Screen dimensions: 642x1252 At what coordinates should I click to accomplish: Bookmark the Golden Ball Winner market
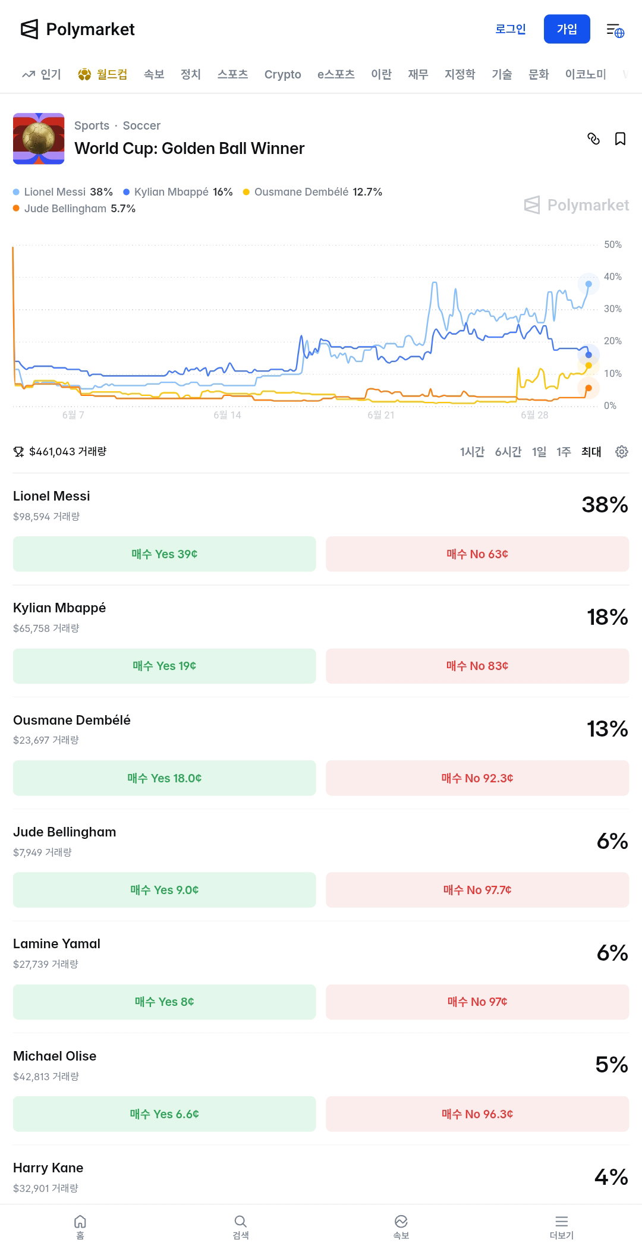click(x=620, y=139)
